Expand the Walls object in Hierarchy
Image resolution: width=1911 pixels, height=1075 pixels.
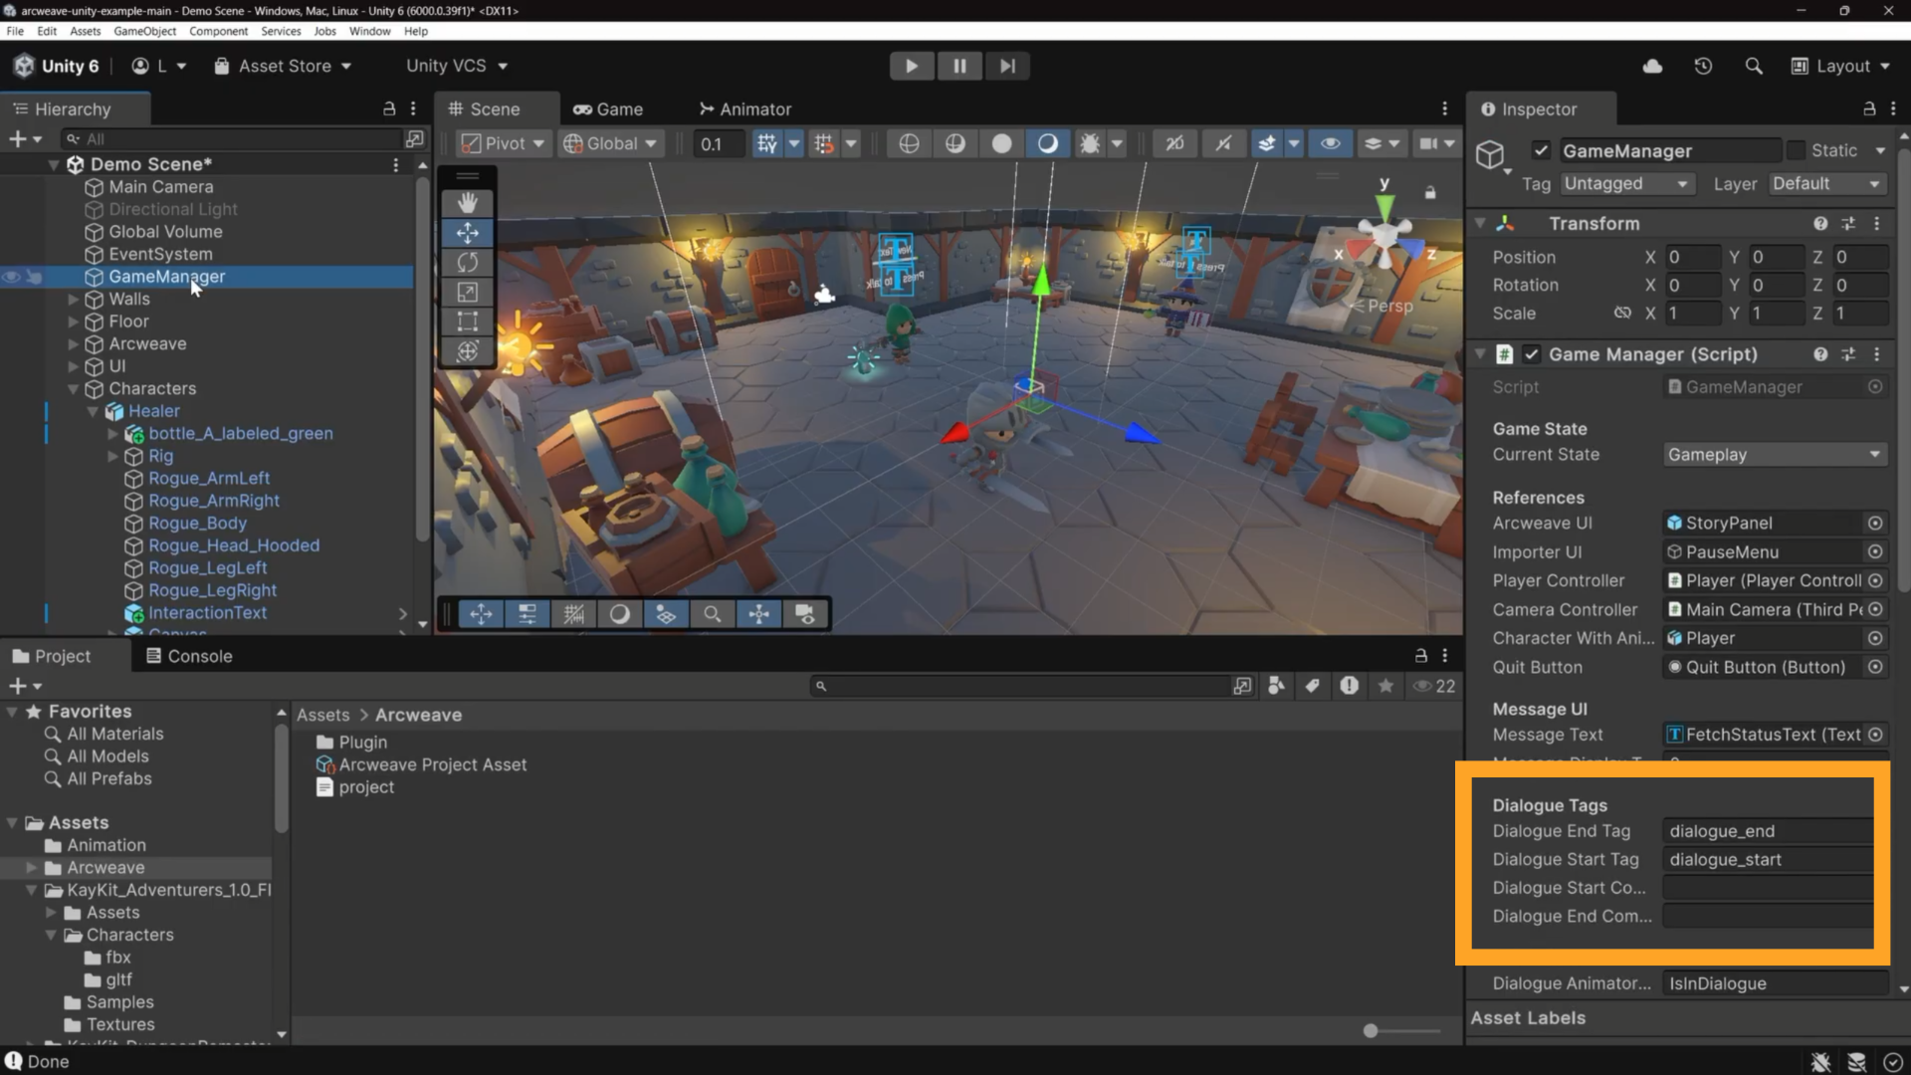pos(73,300)
